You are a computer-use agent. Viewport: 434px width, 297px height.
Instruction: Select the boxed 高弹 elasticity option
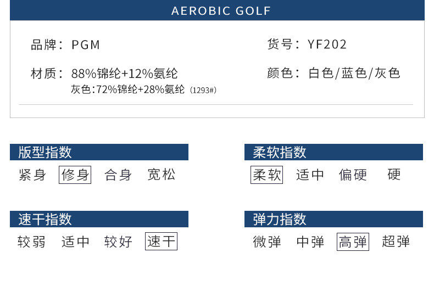[353, 242]
